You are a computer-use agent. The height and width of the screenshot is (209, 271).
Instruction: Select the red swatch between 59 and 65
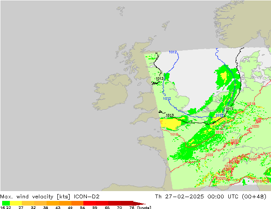pyautogui.click(x=102, y=203)
